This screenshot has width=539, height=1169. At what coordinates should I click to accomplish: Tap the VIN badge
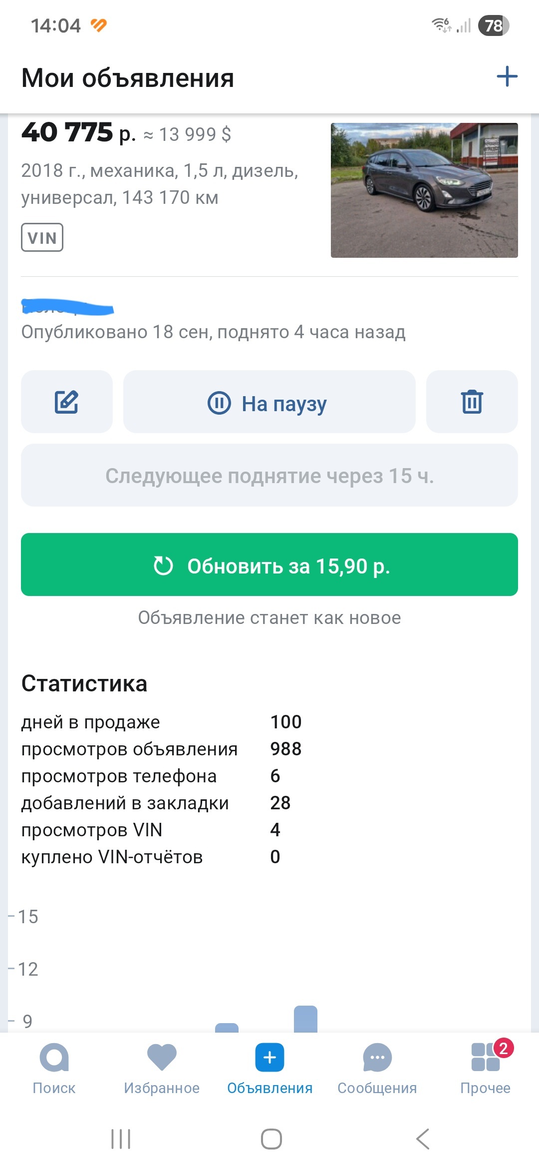[42, 237]
